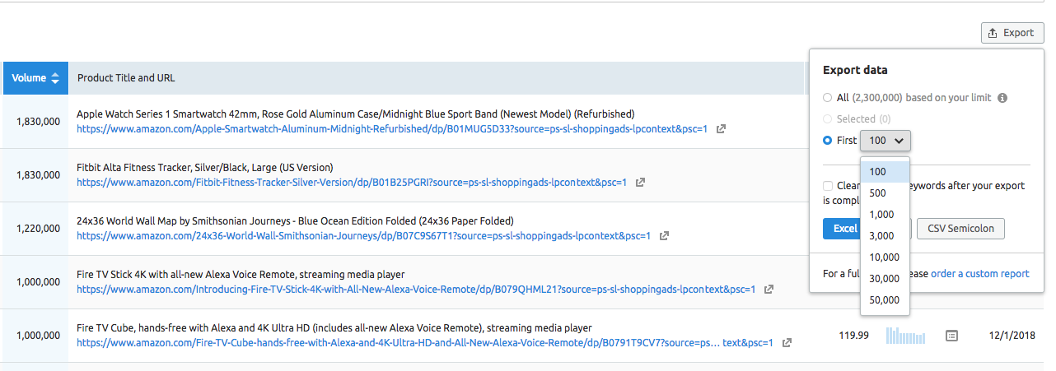The image size is (1056, 371).
Task: Click the Fire TV Cube product title
Action: point(334,327)
